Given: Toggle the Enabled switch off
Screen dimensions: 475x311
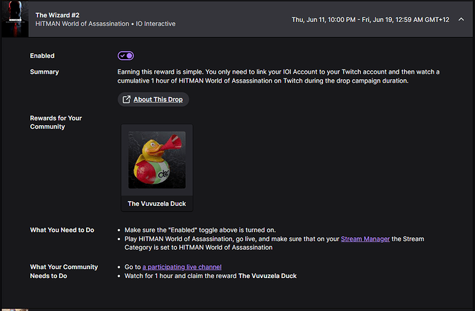Looking at the screenshot, I should pyautogui.click(x=126, y=56).
